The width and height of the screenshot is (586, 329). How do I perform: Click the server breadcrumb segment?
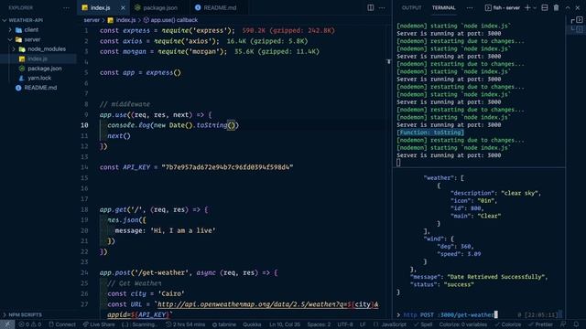[x=92, y=20]
